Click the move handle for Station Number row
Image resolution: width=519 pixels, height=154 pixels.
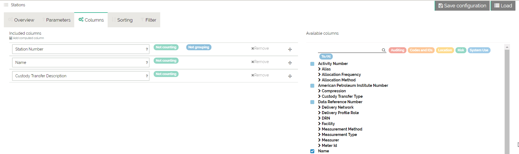(x=290, y=49)
